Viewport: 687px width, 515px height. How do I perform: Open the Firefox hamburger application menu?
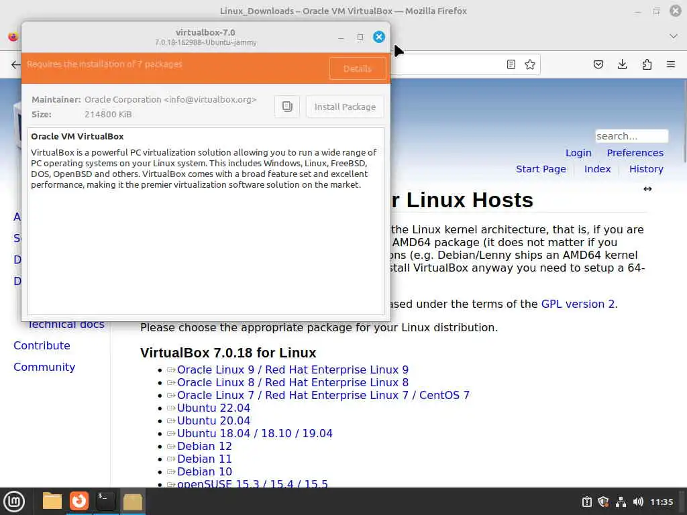(x=671, y=64)
